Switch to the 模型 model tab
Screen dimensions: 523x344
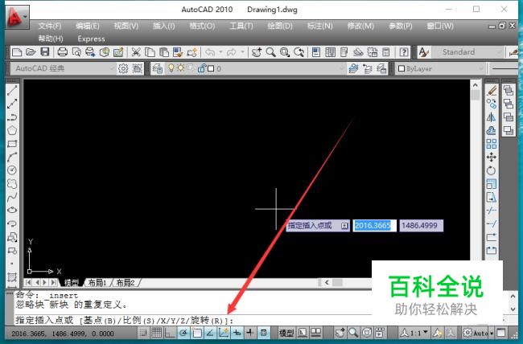[72, 283]
